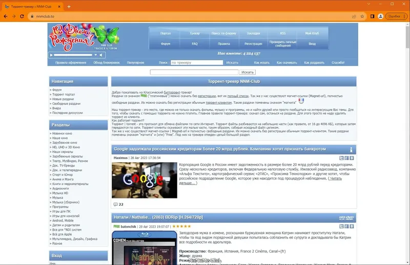This screenshot has width=410, height=265.
Task: Open the RSS menu item
Action: click(x=283, y=33)
